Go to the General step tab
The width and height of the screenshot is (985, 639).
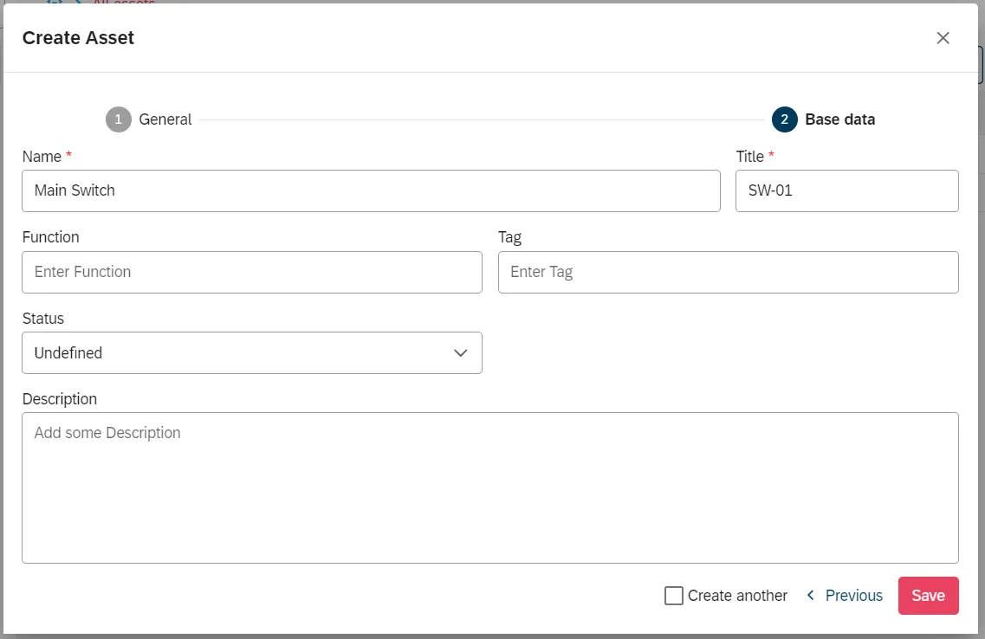(x=149, y=119)
